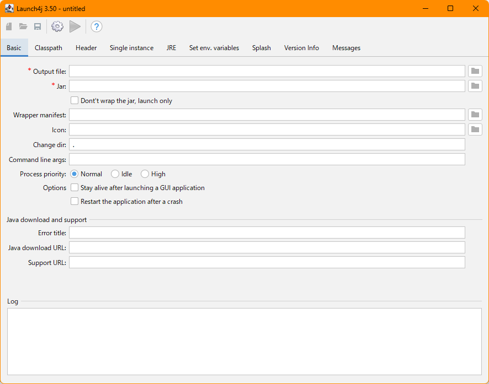Save configuration with the floppy disk icon
This screenshot has height=384, width=489.
tap(38, 26)
